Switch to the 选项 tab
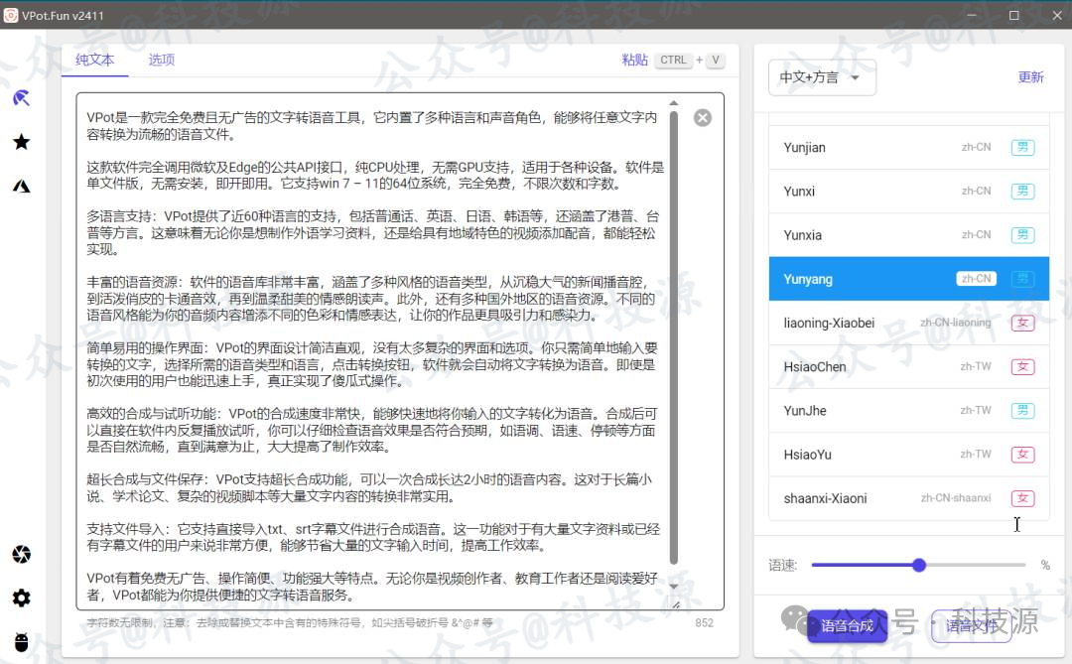 pos(162,60)
